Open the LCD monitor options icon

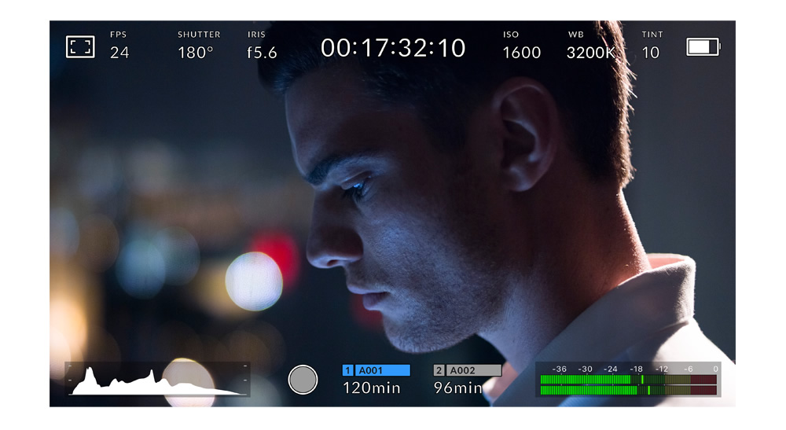tap(80, 47)
